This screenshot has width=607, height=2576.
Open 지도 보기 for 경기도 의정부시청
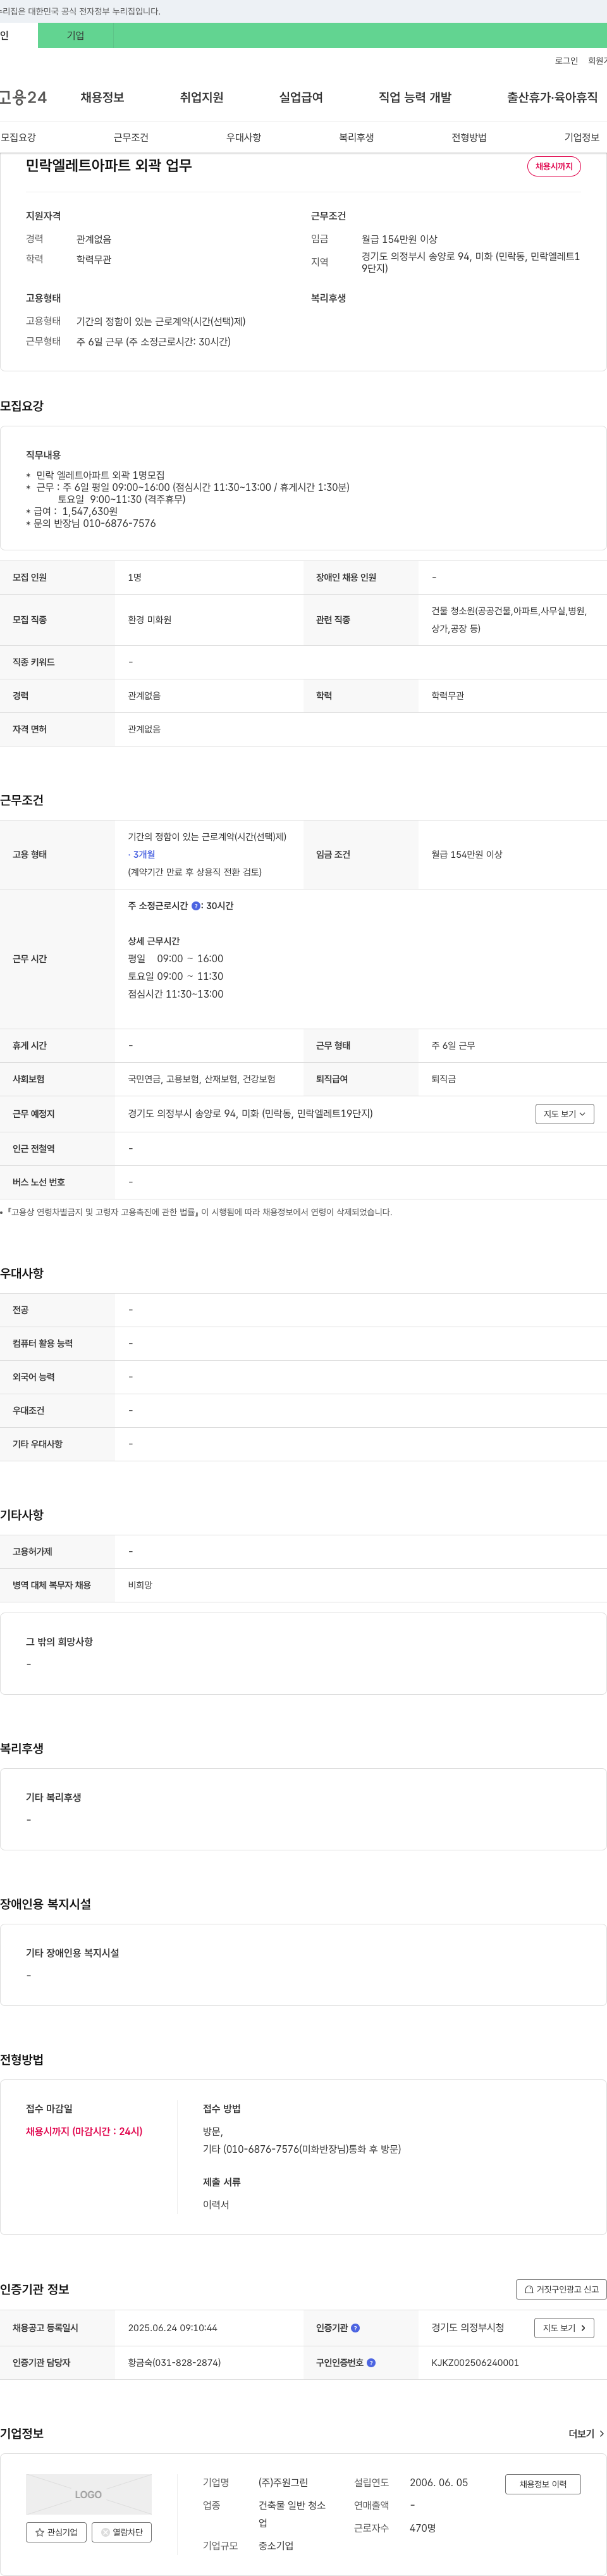[x=564, y=2328]
